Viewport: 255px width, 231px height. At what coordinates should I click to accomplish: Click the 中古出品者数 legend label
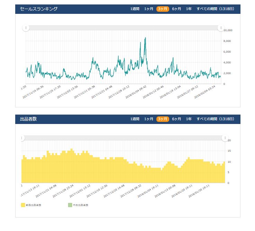[x=81, y=205]
